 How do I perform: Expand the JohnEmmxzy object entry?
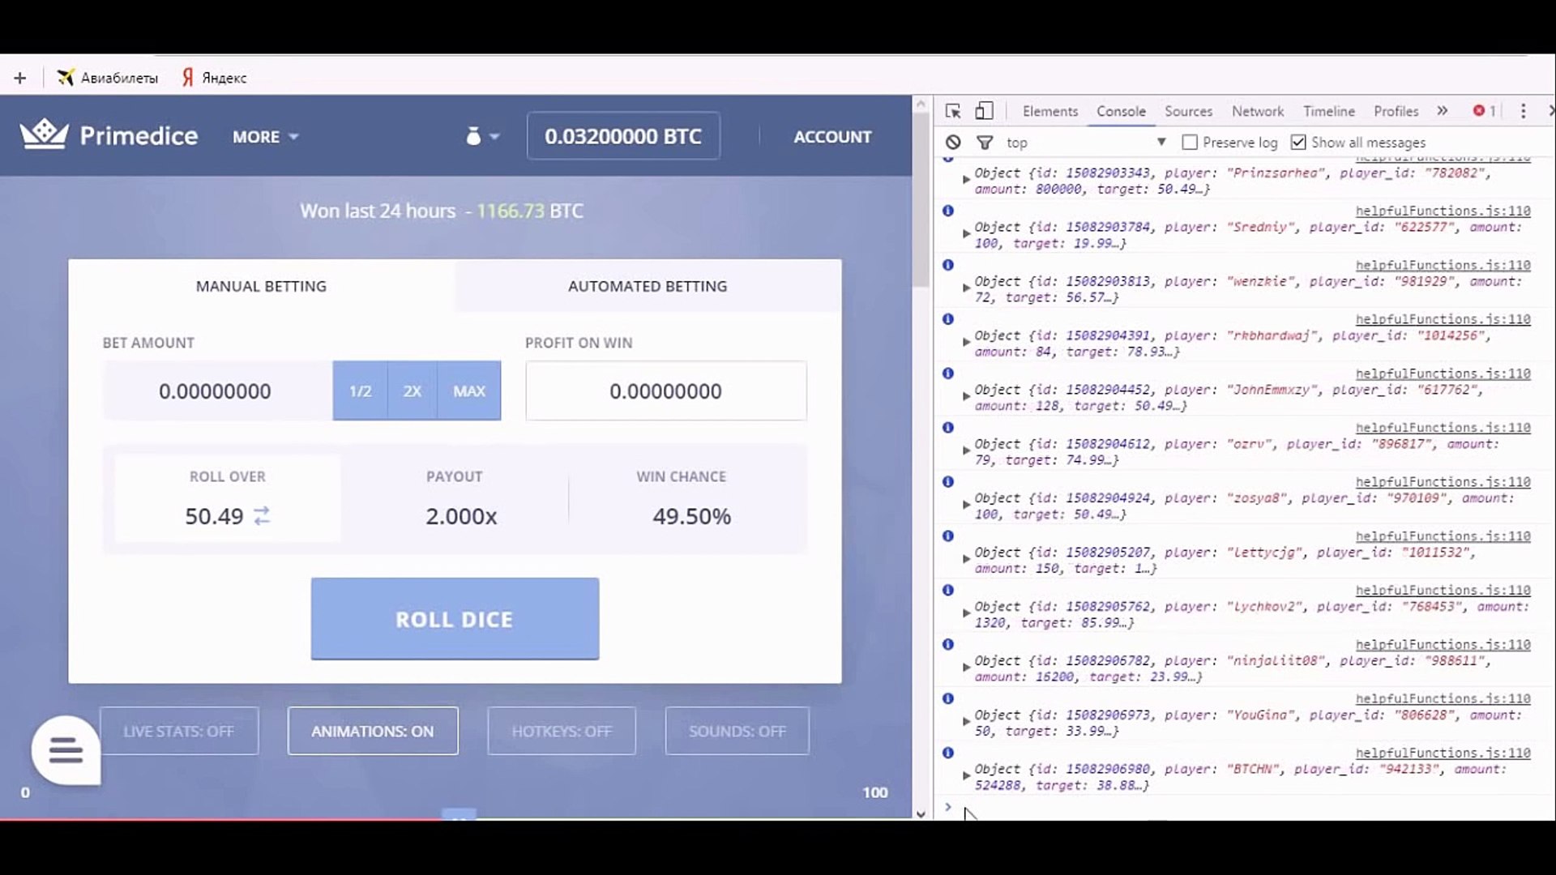(x=966, y=396)
